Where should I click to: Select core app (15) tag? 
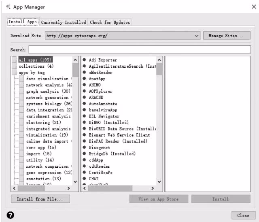41,147
